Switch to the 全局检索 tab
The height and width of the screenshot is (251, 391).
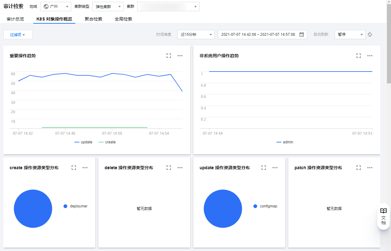123,19
